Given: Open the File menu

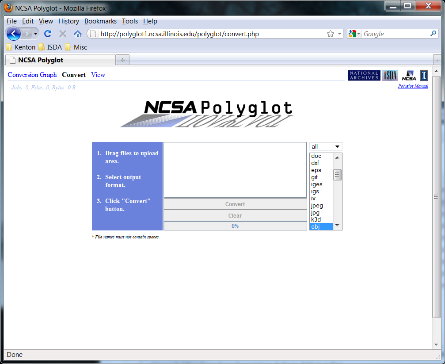Looking at the screenshot, I should point(11,21).
